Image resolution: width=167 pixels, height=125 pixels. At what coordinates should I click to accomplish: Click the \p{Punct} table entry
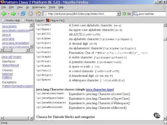coord(43,52)
